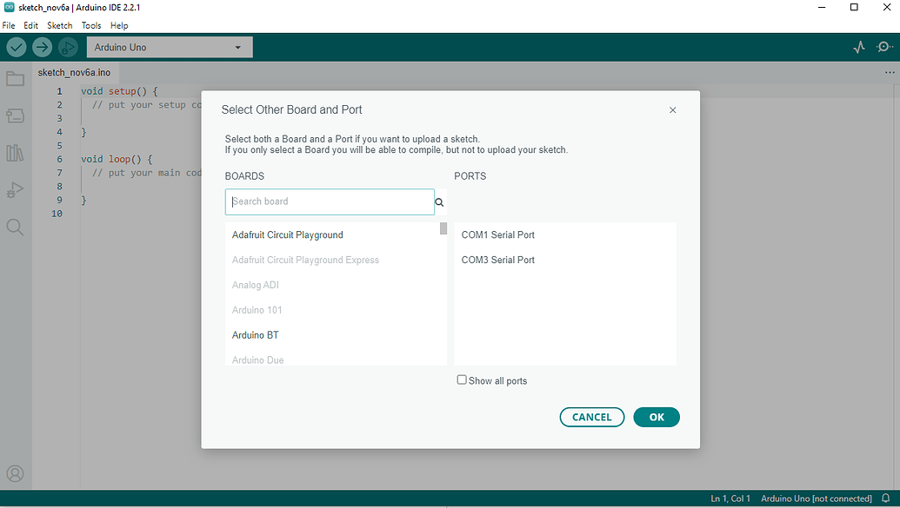Click the Upload arrow icon
The height and width of the screenshot is (508, 900).
(x=41, y=46)
